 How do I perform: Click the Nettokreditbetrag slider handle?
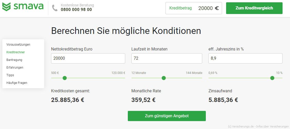click(x=65, y=78)
